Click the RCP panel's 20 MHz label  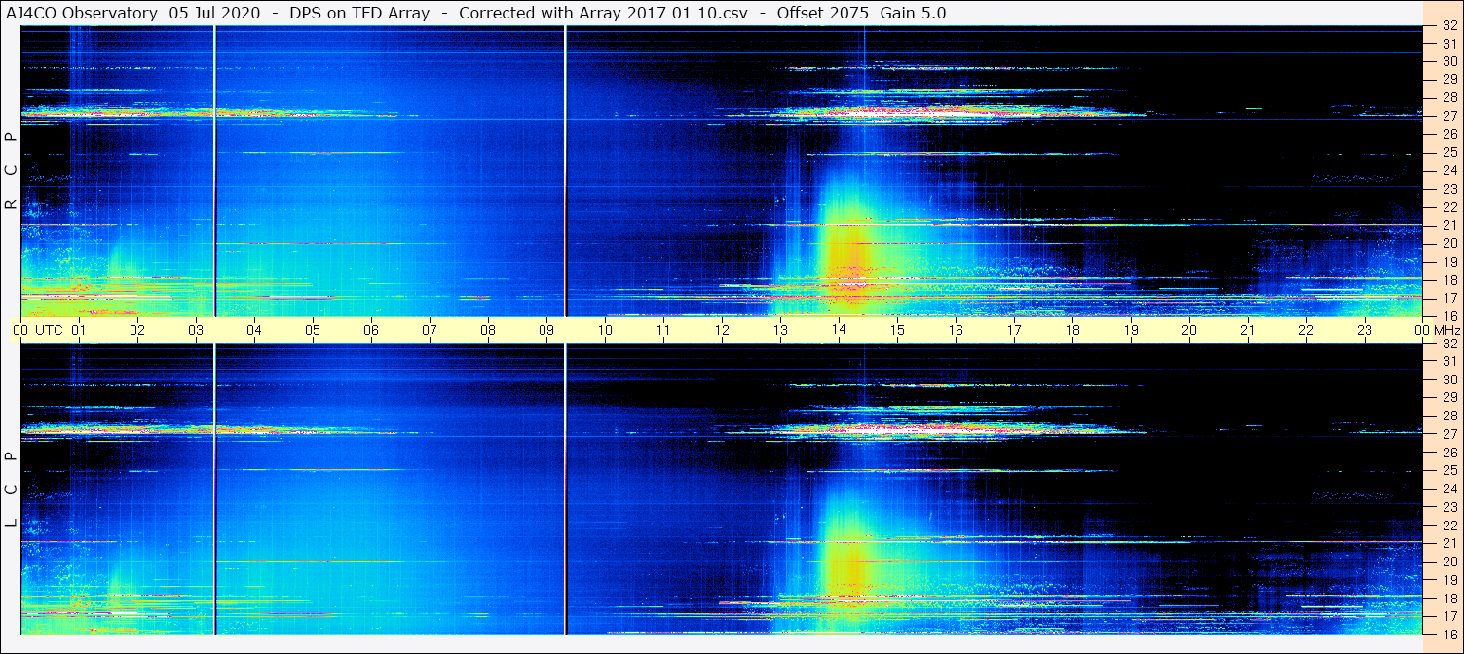pyautogui.click(x=1448, y=243)
